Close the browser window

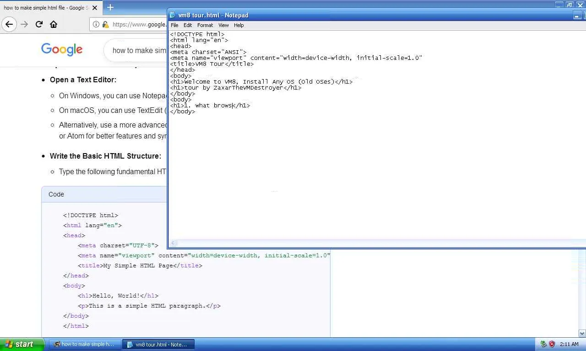pos(580,5)
